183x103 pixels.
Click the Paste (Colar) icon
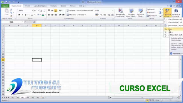tap(6, 11)
